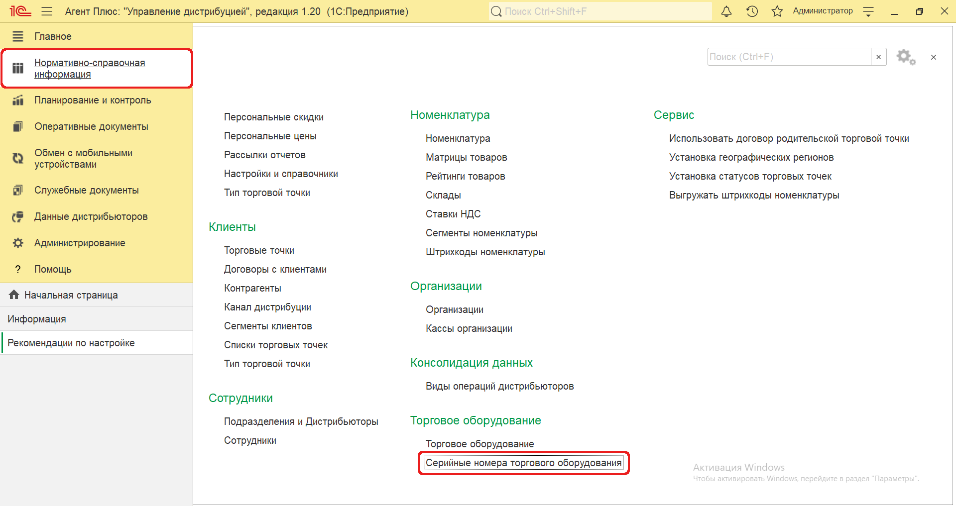Open Установка географических регионов

click(751, 157)
